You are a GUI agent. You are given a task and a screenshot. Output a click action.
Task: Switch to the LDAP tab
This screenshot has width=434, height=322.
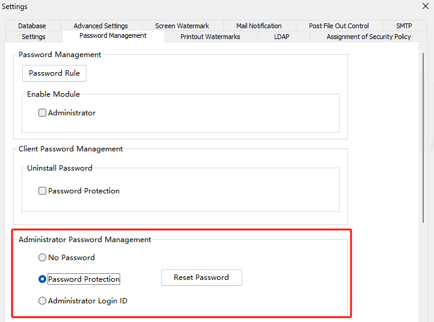(x=281, y=37)
